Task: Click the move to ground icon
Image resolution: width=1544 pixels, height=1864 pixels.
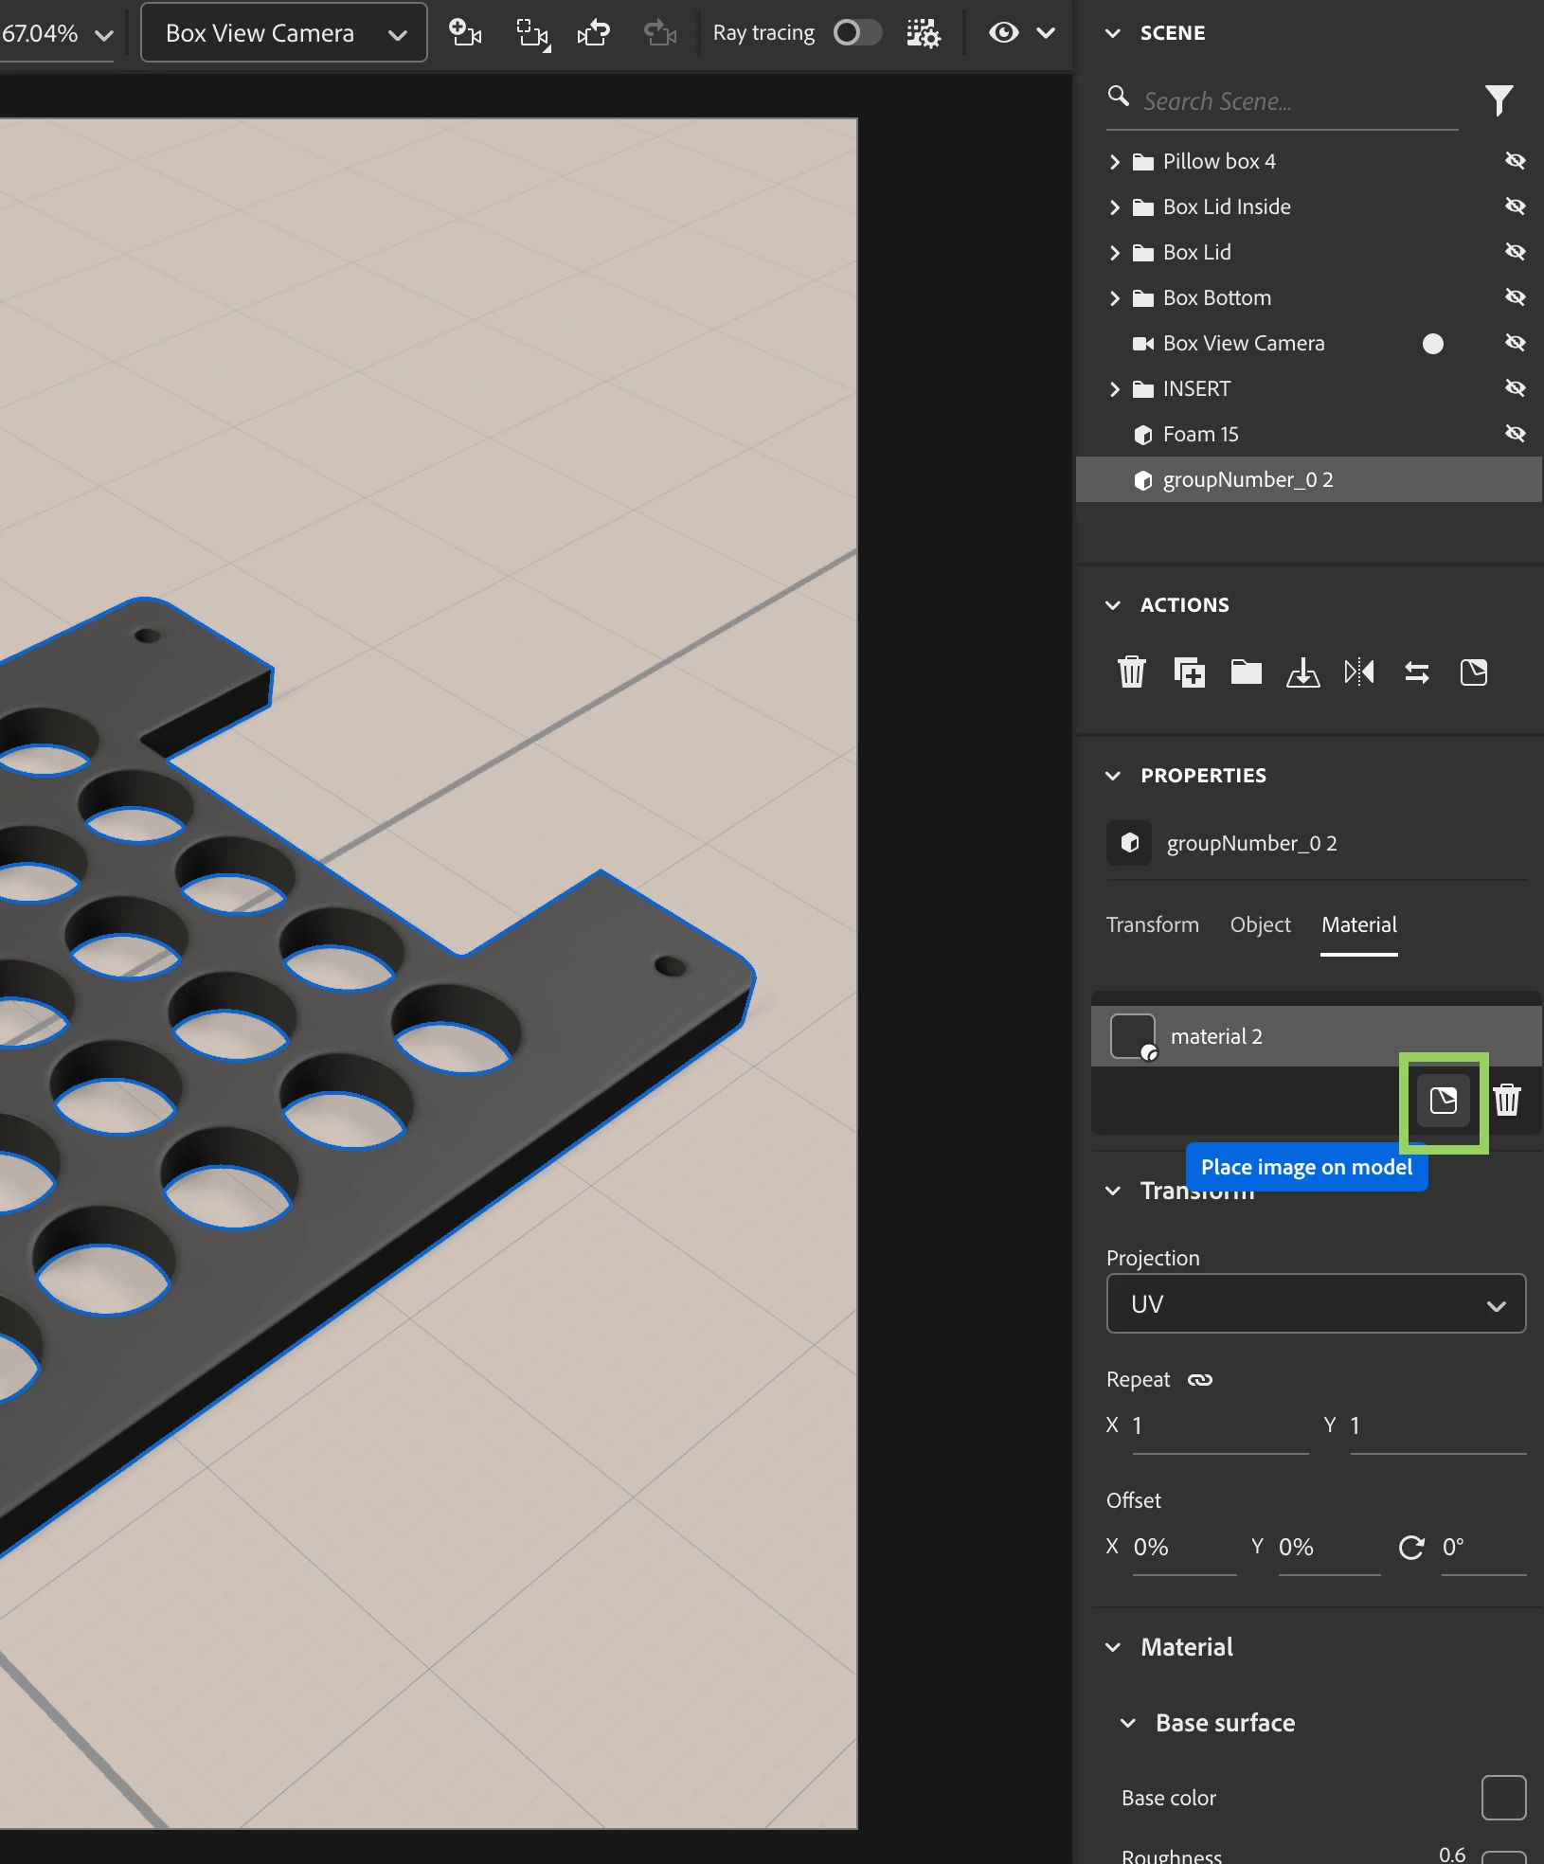Action: pos(1302,672)
